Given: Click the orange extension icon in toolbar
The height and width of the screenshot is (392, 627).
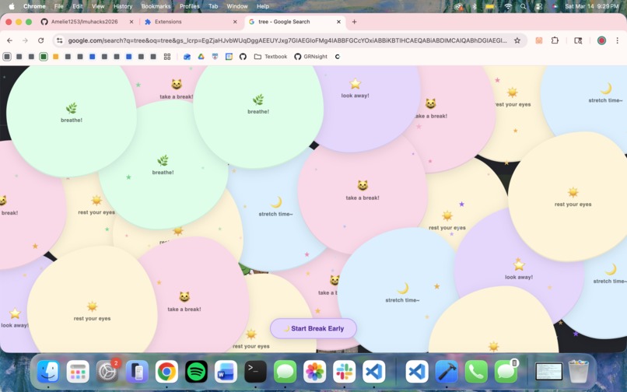Looking at the screenshot, I should (x=539, y=40).
